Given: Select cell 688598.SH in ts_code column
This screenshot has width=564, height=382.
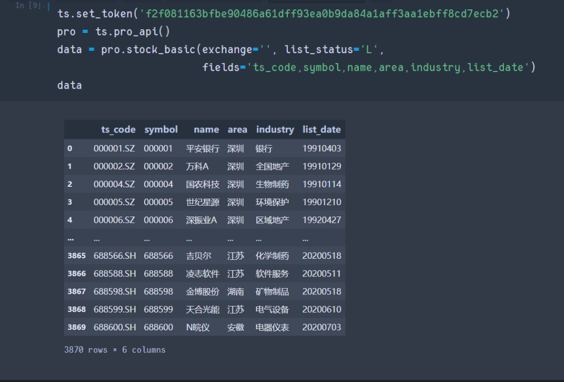Looking at the screenshot, I should [115, 291].
